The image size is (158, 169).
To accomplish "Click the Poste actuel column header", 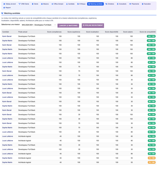I will point(23,32).
